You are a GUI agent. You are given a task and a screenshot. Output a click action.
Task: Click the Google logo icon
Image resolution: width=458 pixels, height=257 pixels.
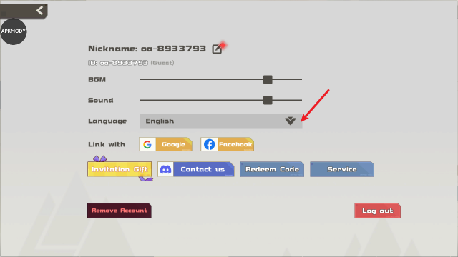click(147, 144)
